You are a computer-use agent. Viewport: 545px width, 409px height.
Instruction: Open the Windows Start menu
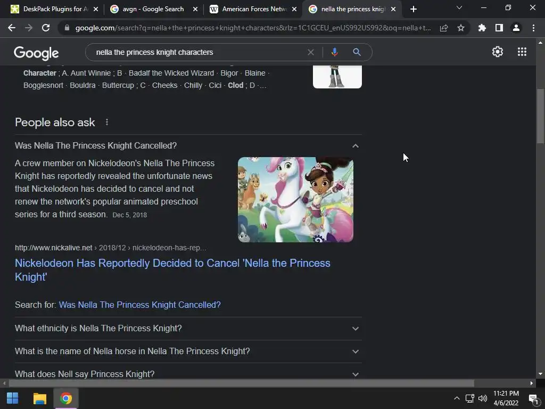pyautogui.click(x=13, y=398)
